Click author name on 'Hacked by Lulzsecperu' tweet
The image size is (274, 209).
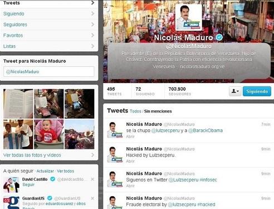pos(144,149)
